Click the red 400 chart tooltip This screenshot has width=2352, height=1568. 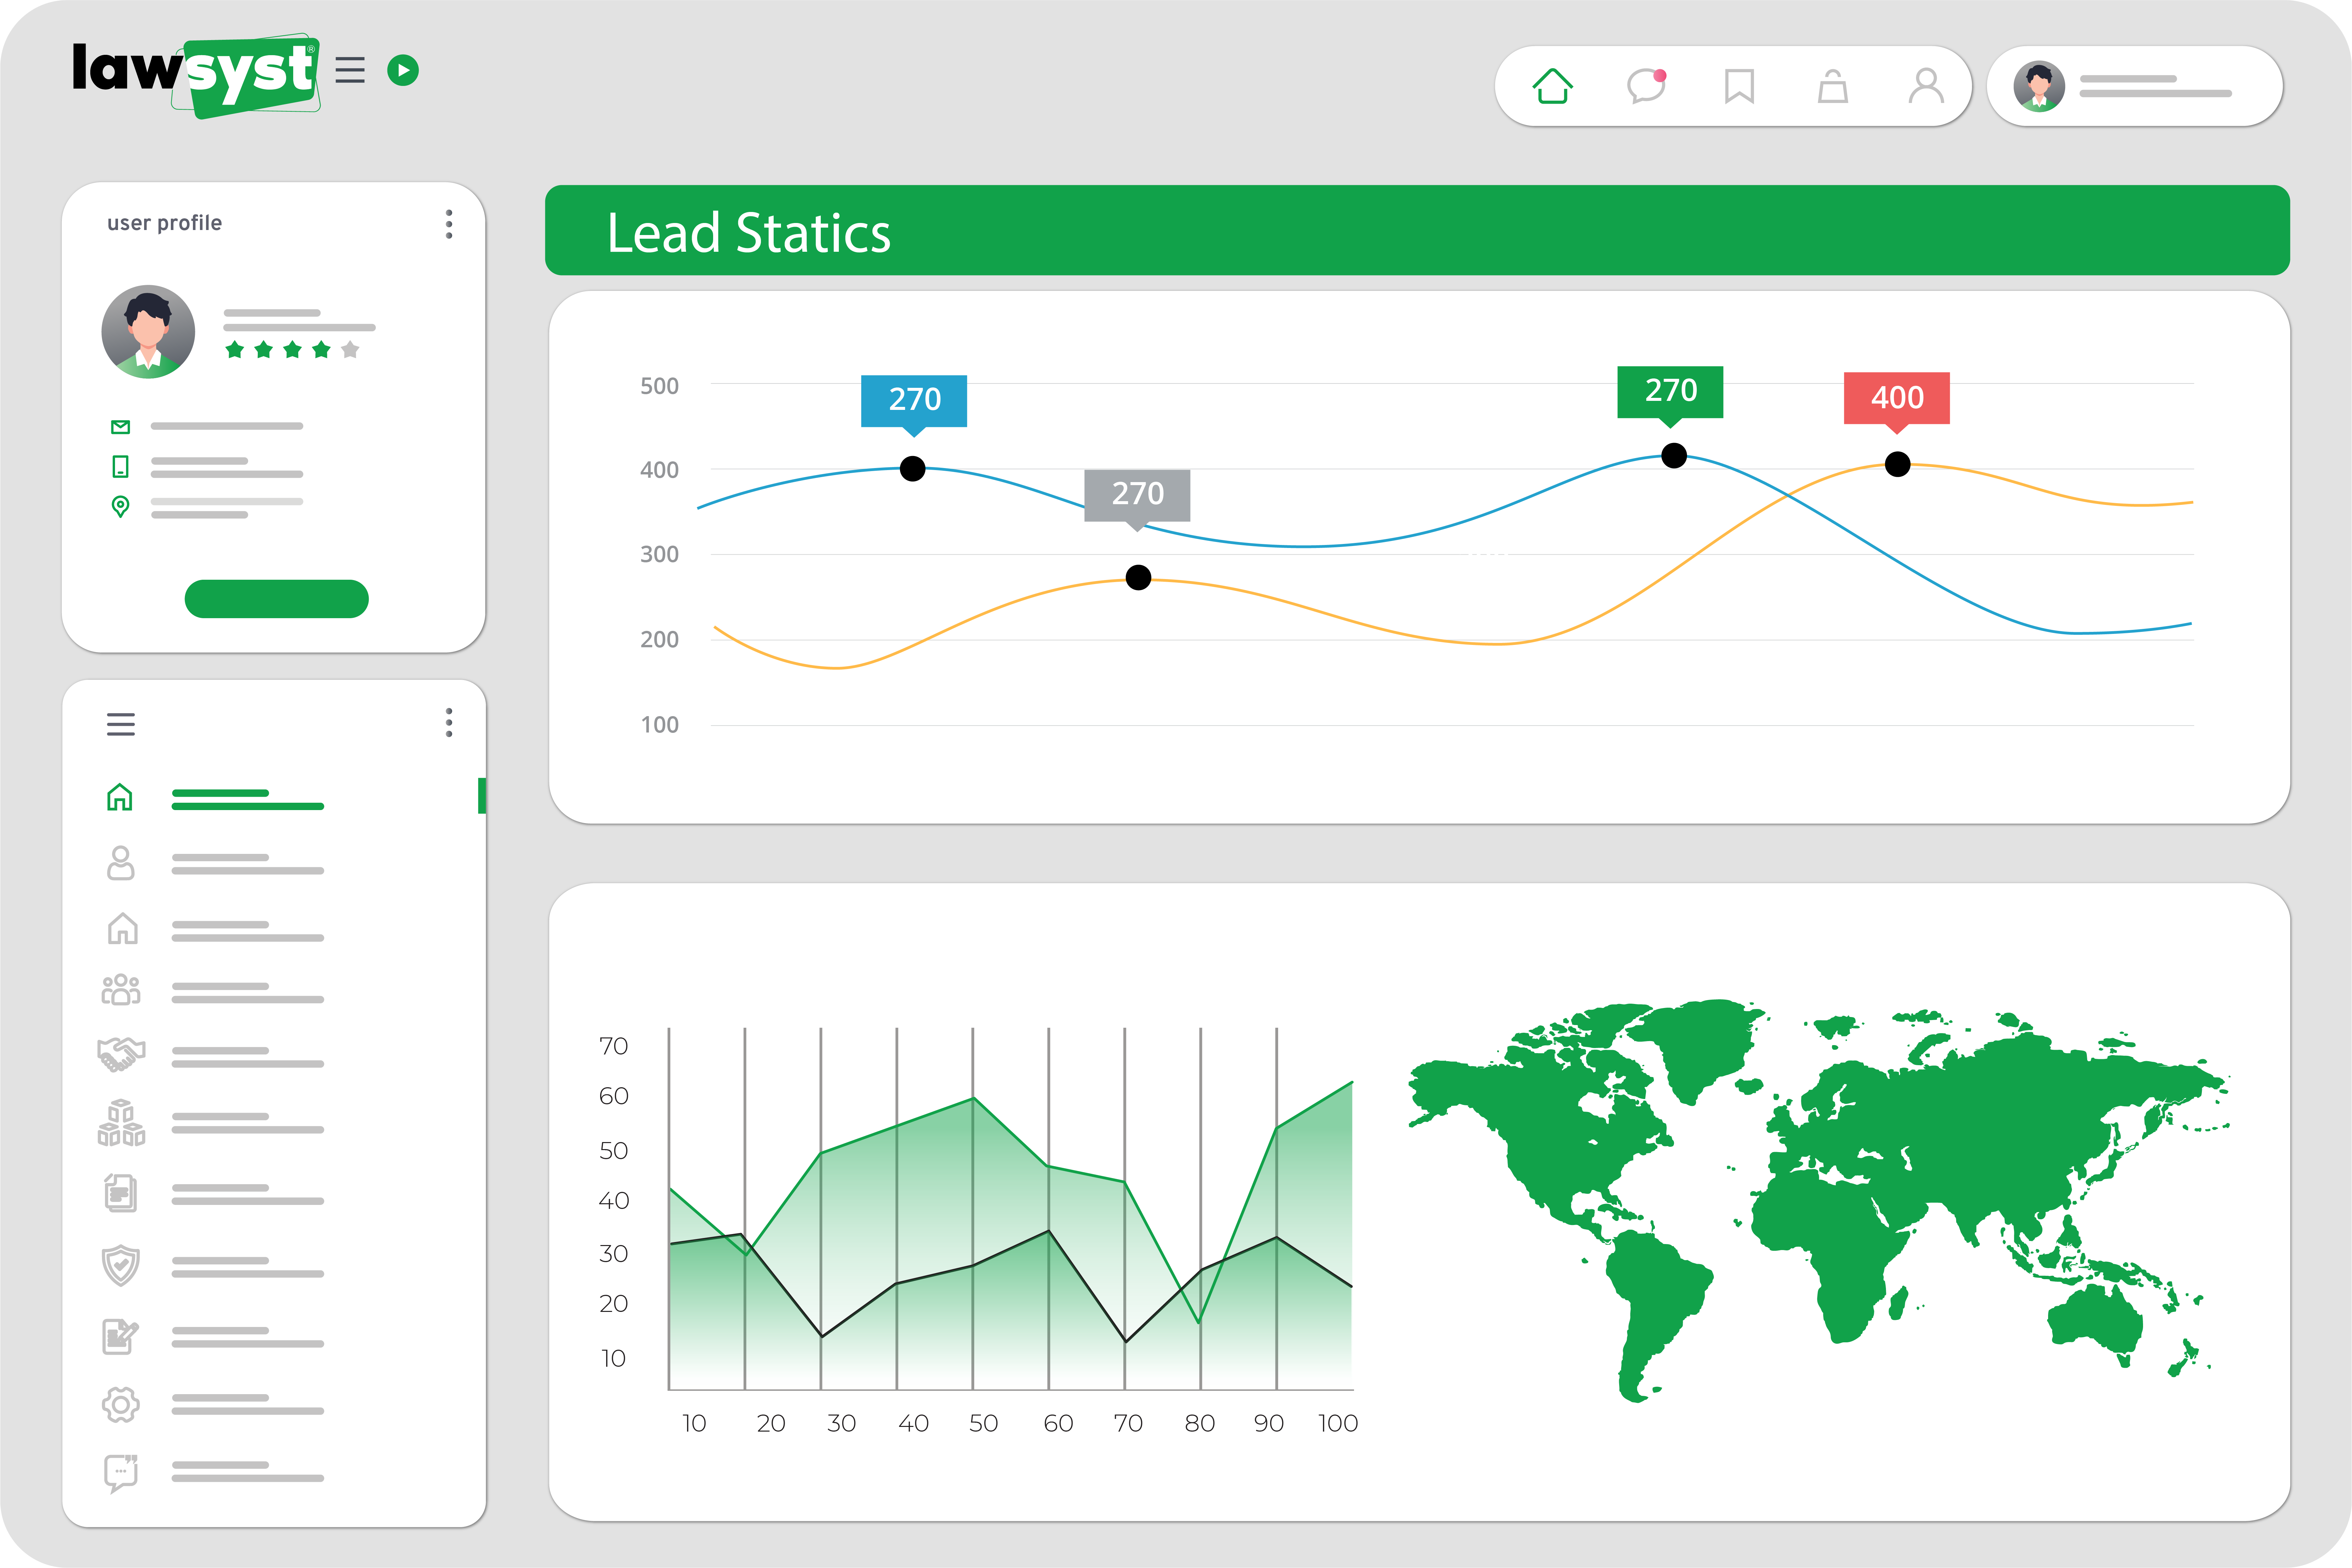pos(1897,400)
